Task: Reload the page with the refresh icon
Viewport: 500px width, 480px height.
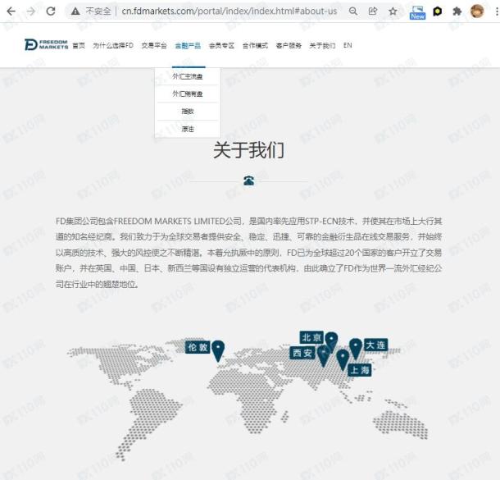Action: tap(51, 11)
